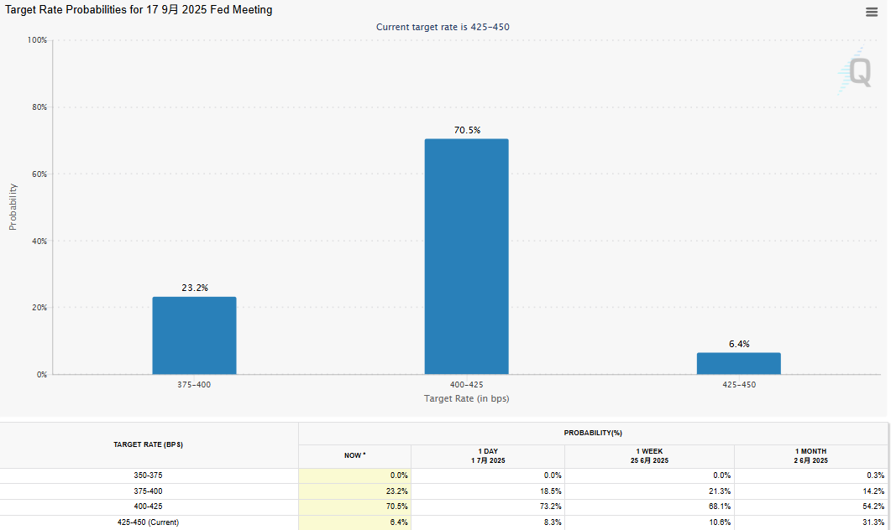Select the 1 DAY column header
This screenshot has height=530, width=891.
click(487, 455)
